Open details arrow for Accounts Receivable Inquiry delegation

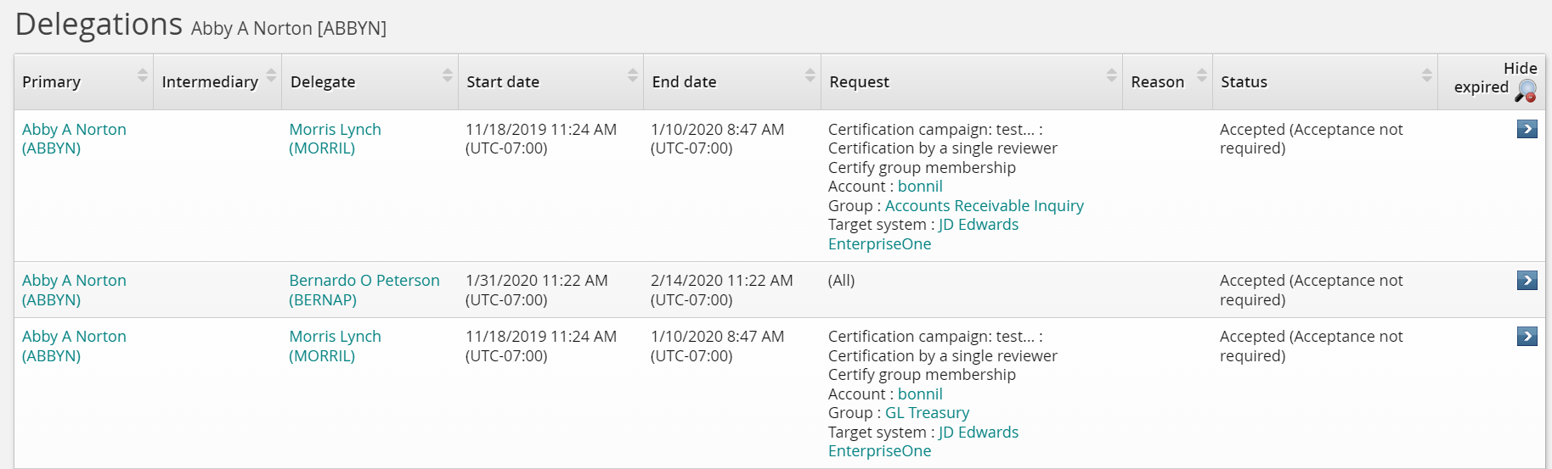(x=1527, y=129)
